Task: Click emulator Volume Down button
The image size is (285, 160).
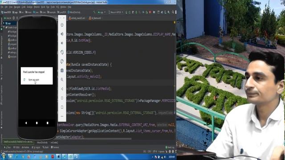Action: pos(62,43)
